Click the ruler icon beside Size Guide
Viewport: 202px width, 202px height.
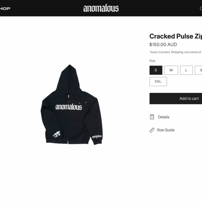[x=152, y=130]
